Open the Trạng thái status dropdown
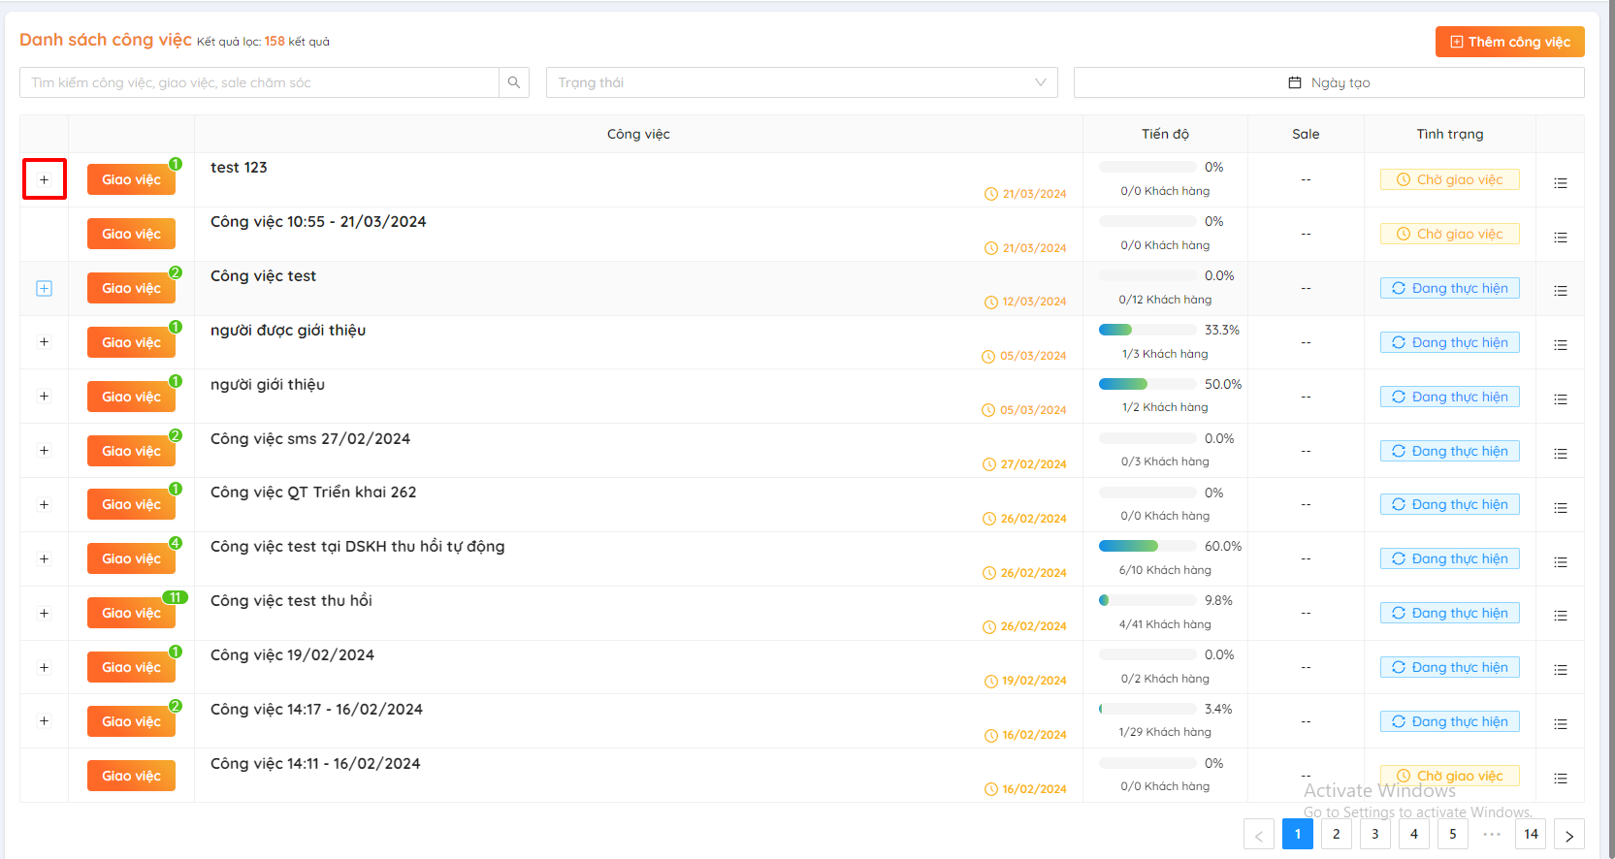Screen dimensions: 1615x859 (801, 82)
